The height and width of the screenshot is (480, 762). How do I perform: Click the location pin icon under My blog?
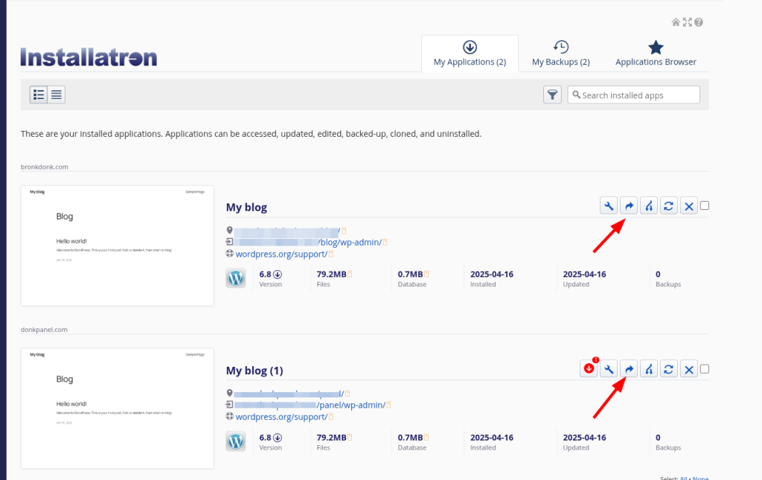pyautogui.click(x=229, y=230)
